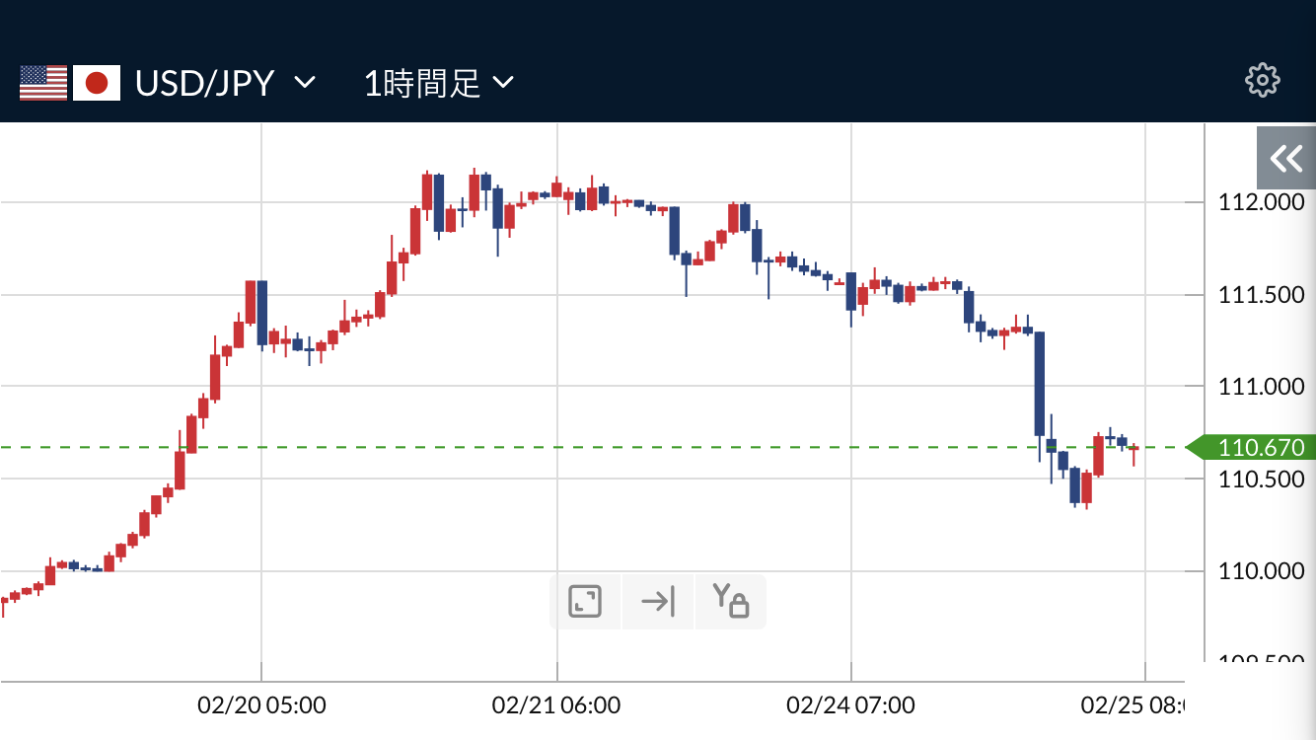
Task: Toggle the Y-axis lock icon
Action: 731,601
